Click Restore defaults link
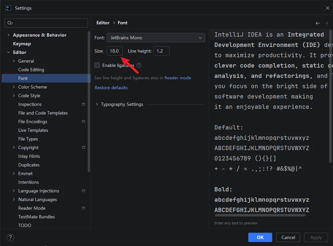 111,88
